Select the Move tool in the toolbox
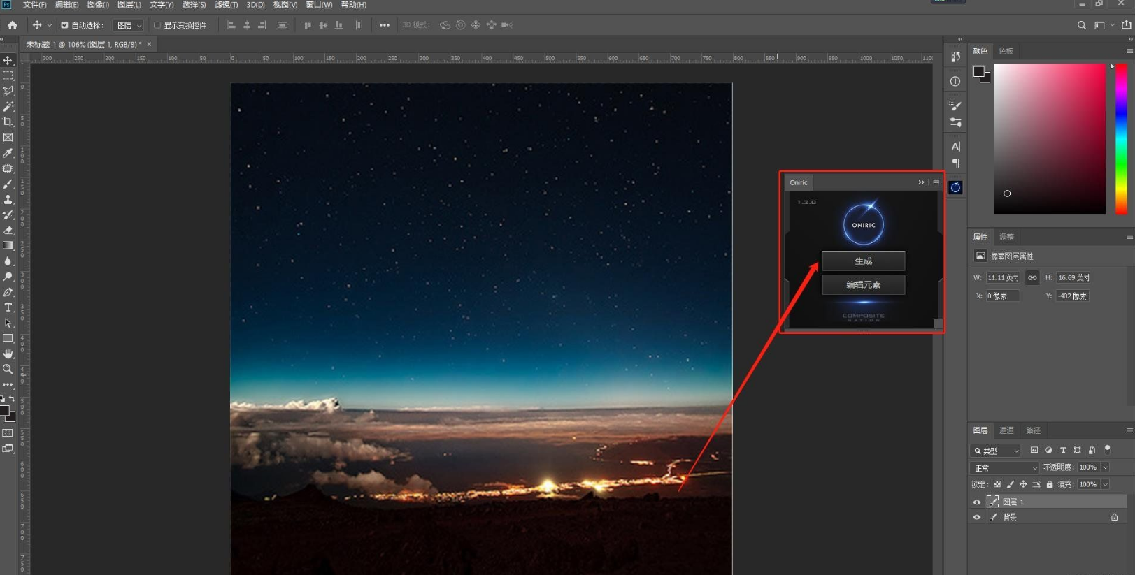The width and height of the screenshot is (1135, 575). point(8,61)
